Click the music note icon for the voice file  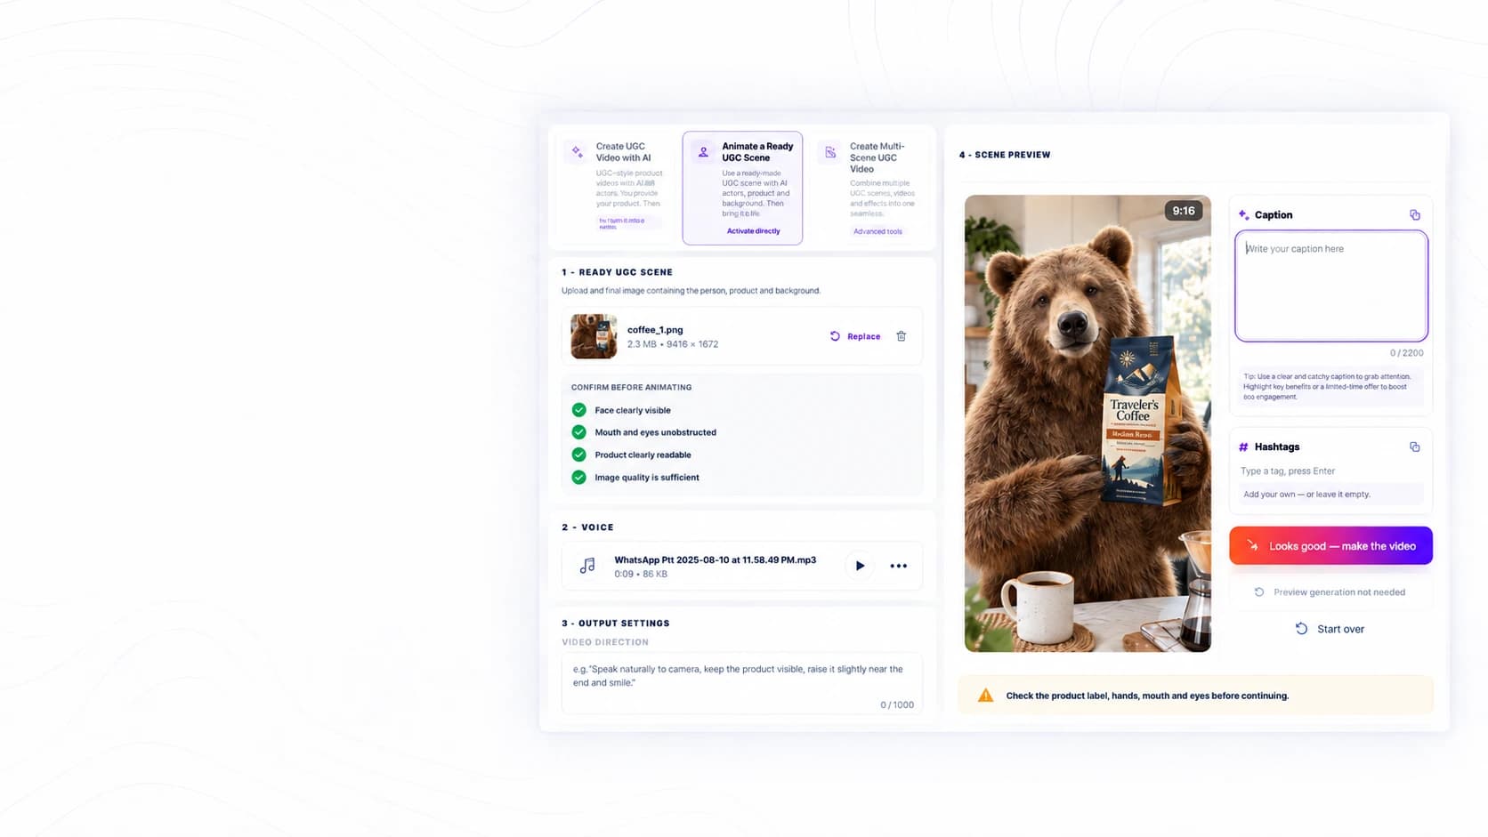click(587, 566)
